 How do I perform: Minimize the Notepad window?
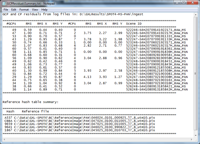[177, 3]
